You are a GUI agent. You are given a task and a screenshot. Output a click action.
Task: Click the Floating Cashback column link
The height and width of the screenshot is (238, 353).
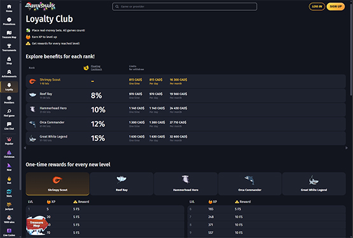click(96, 68)
